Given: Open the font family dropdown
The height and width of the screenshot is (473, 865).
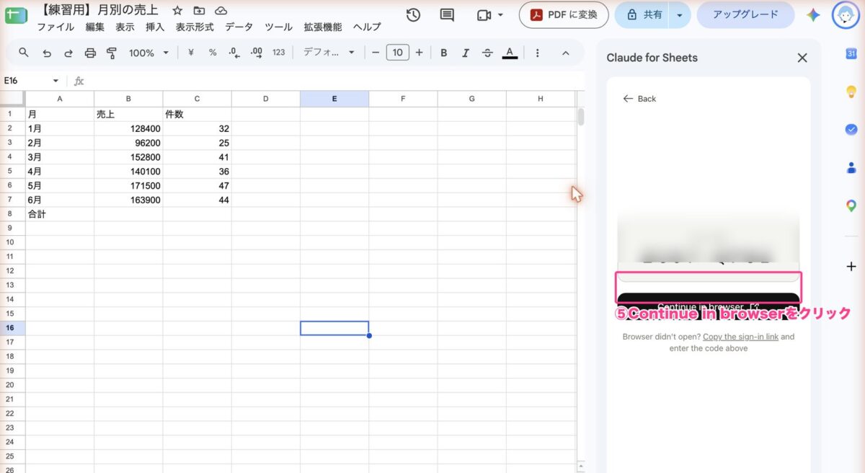Looking at the screenshot, I should pos(329,53).
